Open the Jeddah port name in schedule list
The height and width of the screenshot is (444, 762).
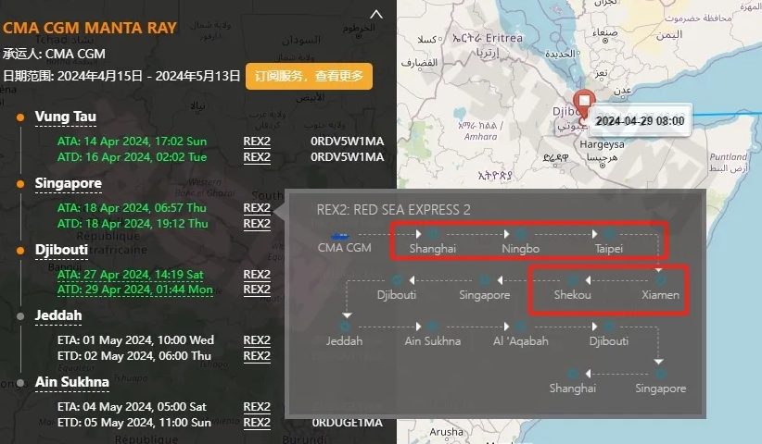[x=58, y=315]
